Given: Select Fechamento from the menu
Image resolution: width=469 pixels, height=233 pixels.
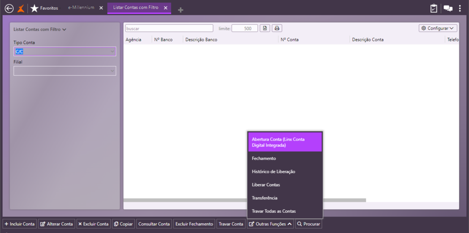Looking at the screenshot, I should click(x=264, y=158).
